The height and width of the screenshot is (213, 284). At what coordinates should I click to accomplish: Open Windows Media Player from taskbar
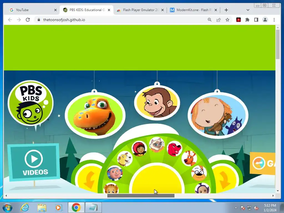tap(59, 207)
